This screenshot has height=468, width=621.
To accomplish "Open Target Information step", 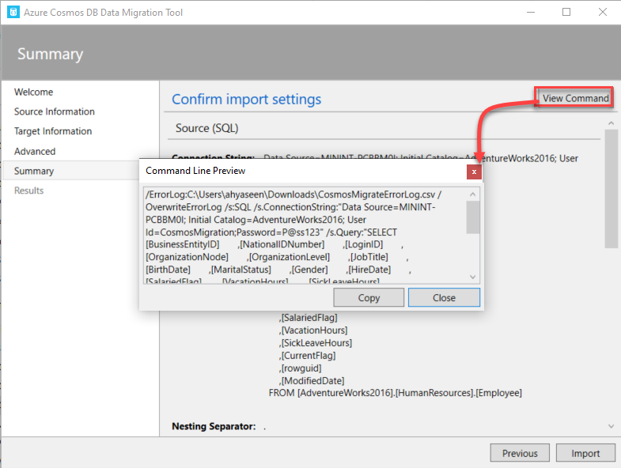I will click(x=53, y=131).
